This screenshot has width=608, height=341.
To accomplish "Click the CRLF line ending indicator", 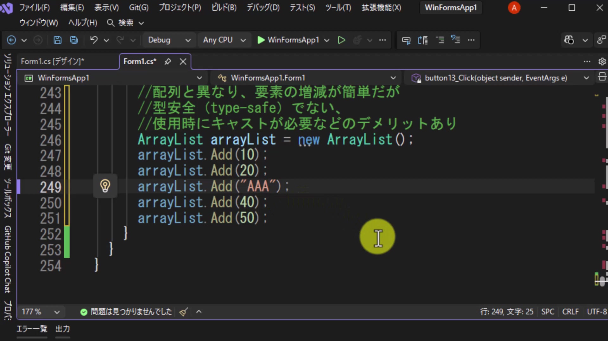I will pos(570,312).
